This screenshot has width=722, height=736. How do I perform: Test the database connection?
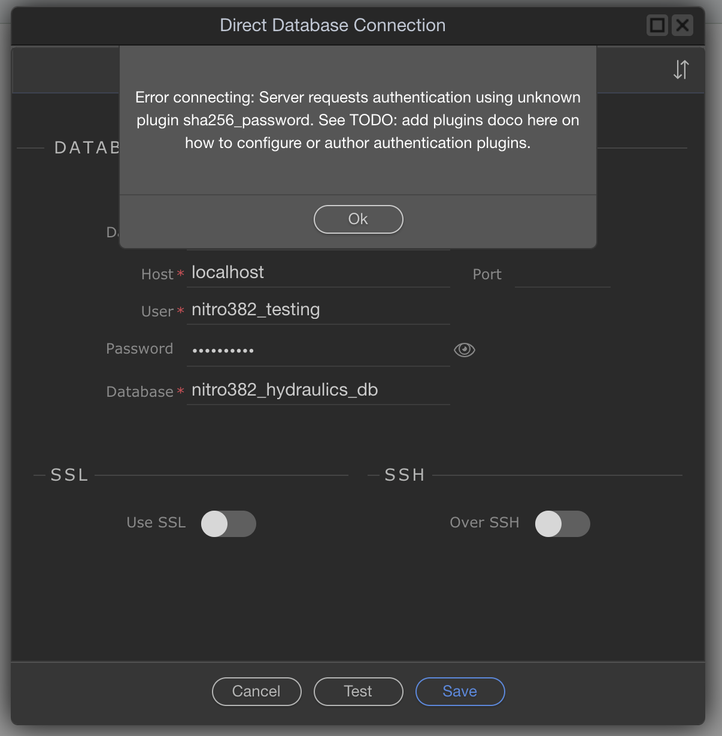coord(358,691)
